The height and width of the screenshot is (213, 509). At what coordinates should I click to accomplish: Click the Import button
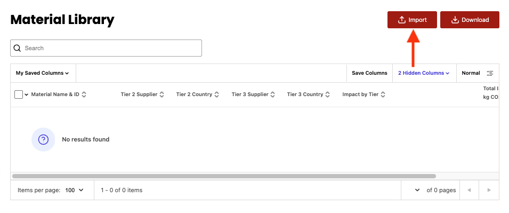coord(412,20)
